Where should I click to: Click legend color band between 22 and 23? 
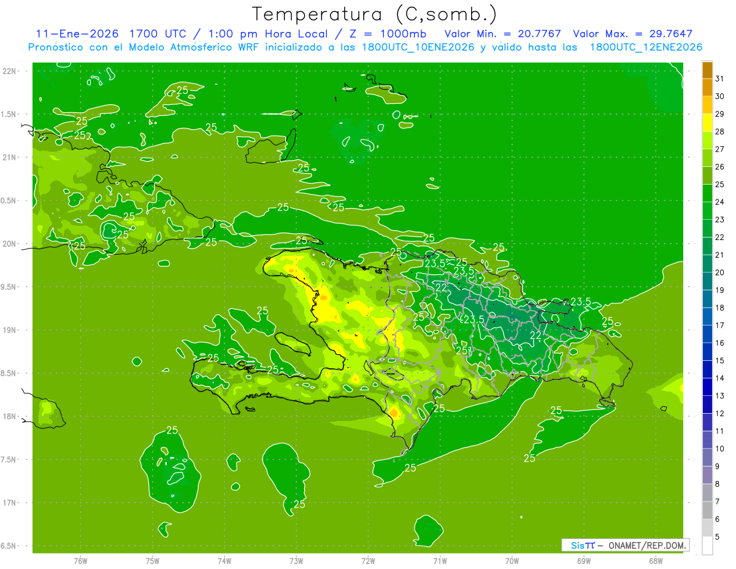coord(707,228)
